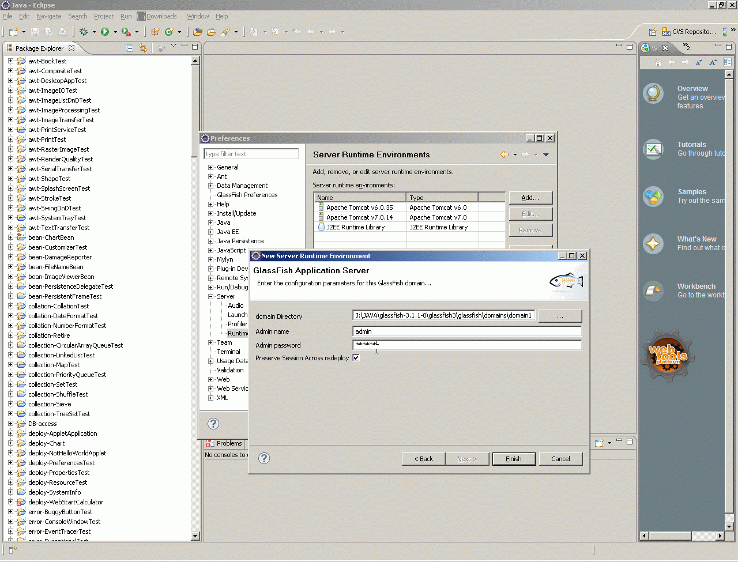Viewport: 738px width, 562px height.
Task: Click Cancel in New Server Runtime dialog
Action: point(560,459)
